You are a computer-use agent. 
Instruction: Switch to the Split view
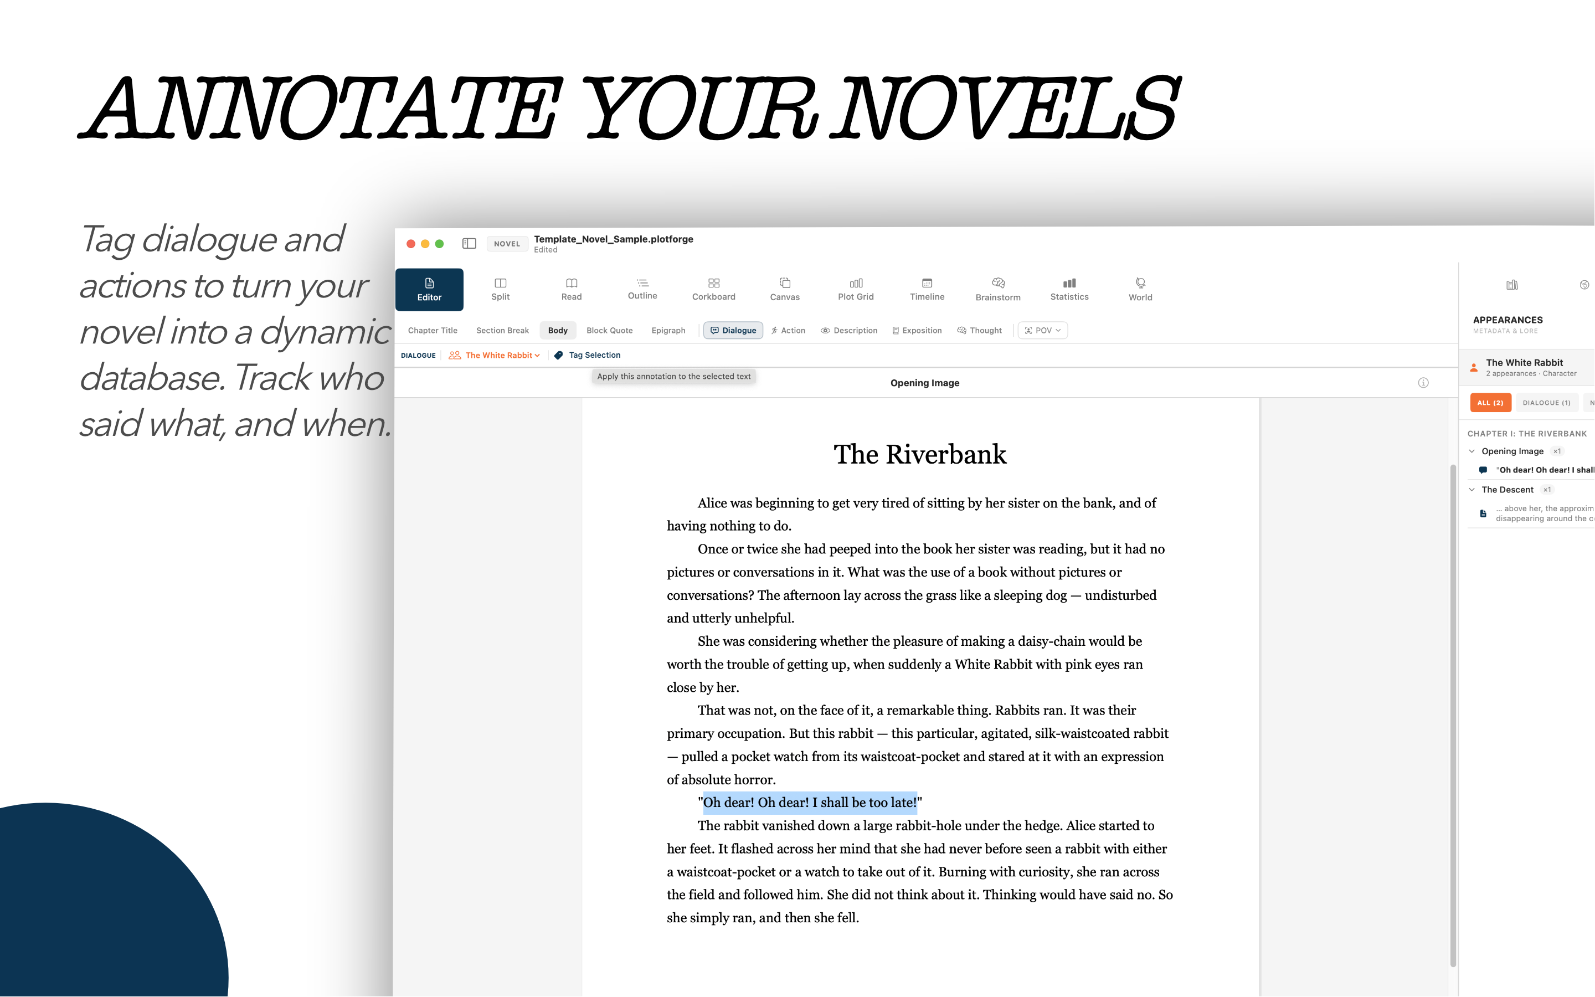[x=500, y=290]
